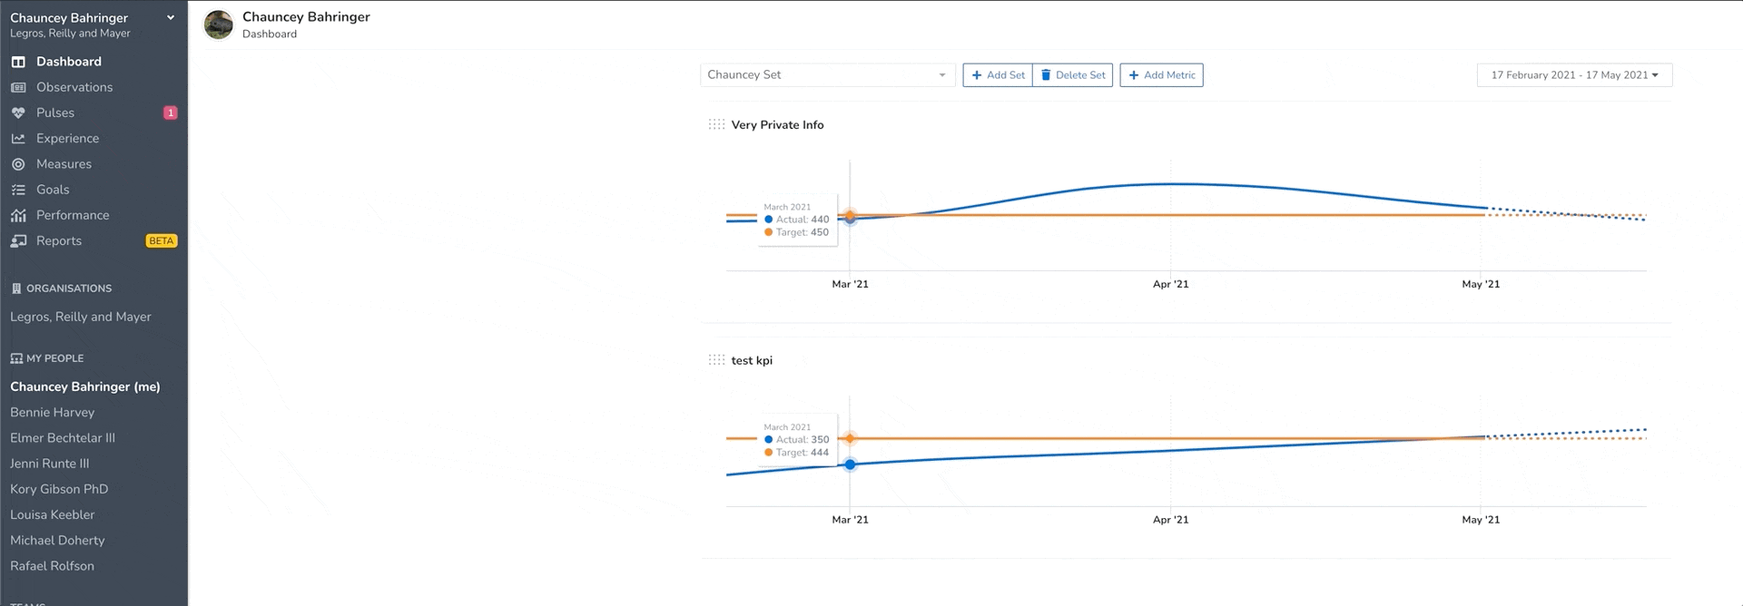Click the Goals checklist icon
Screen dimensions: 1743x606
[x=18, y=190]
